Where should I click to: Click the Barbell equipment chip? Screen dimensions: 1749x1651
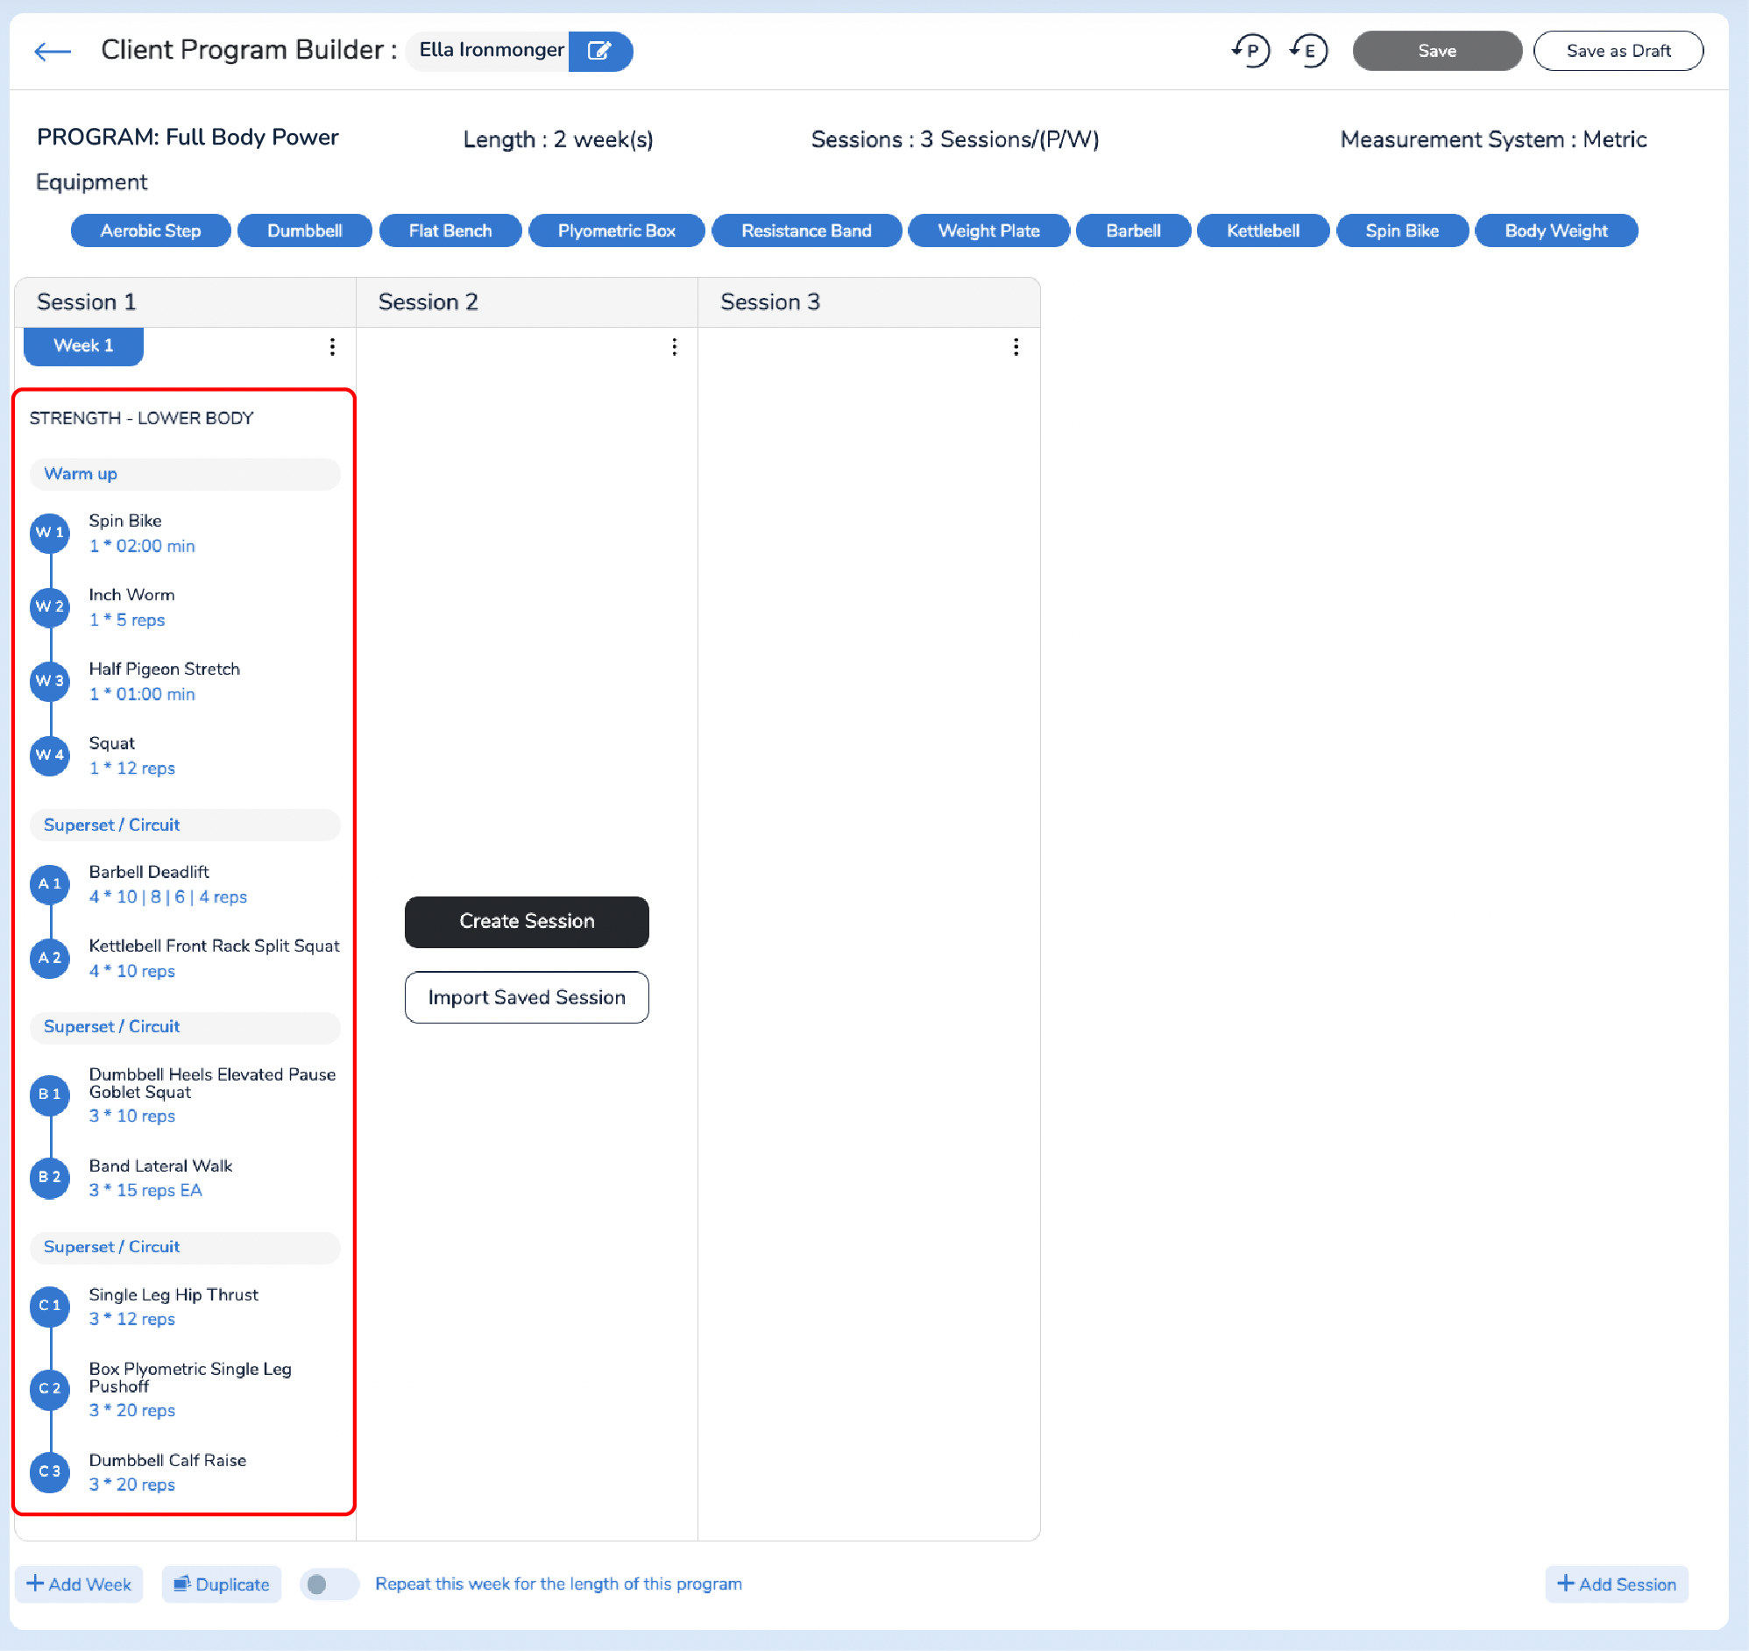(x=1133, y=231)
